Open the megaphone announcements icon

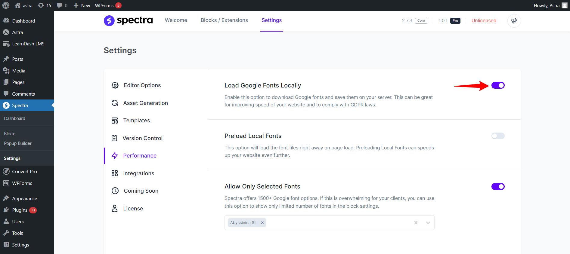point(514,21)
